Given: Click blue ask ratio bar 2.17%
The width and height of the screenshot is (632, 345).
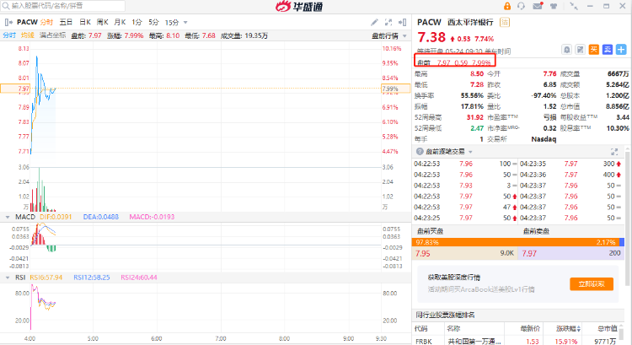Looking at the screenshot, I should coord(622,242).
